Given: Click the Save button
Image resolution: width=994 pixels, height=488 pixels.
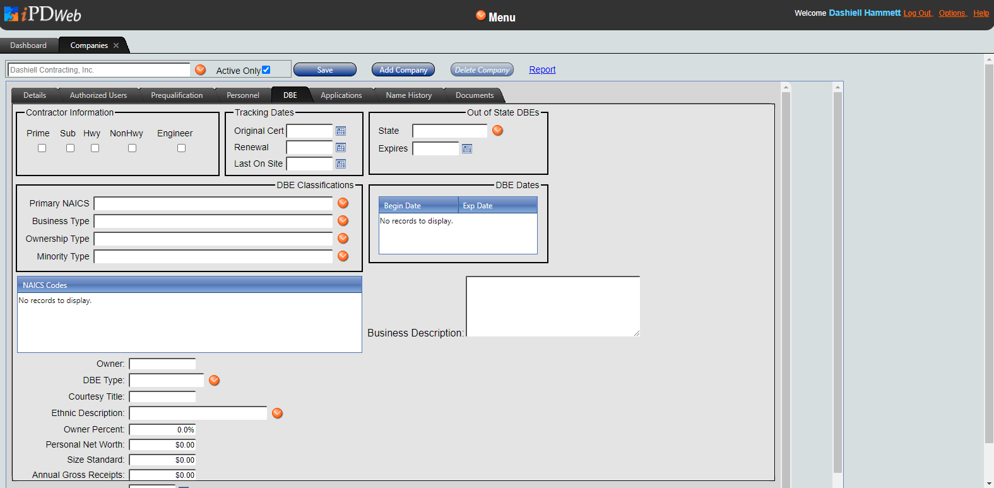Looking at the screenshot, I should (x=325, y=70).
